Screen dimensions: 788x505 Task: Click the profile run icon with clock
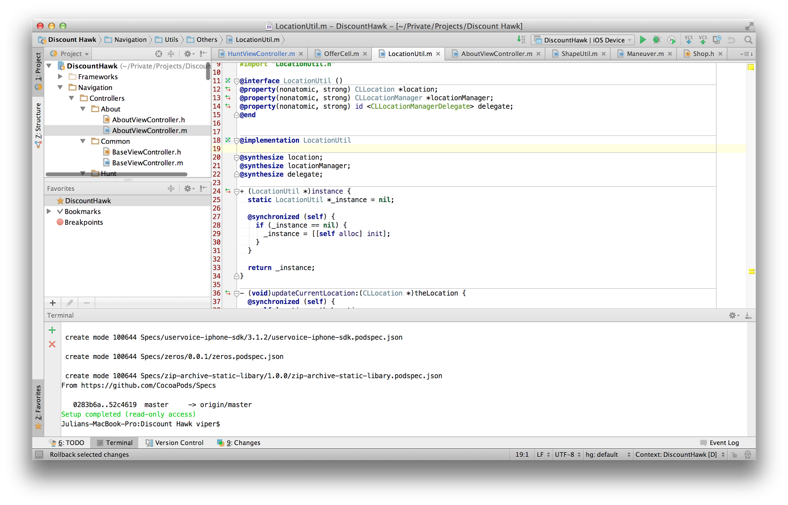(x=671, y=40)
